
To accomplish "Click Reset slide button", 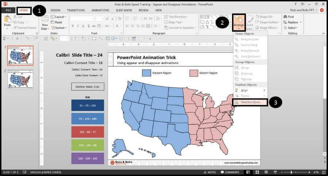I will (56, 22).
